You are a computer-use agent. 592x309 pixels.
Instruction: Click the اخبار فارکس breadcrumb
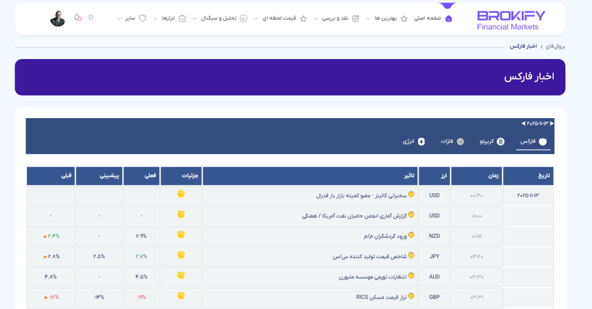coord(523,46)
